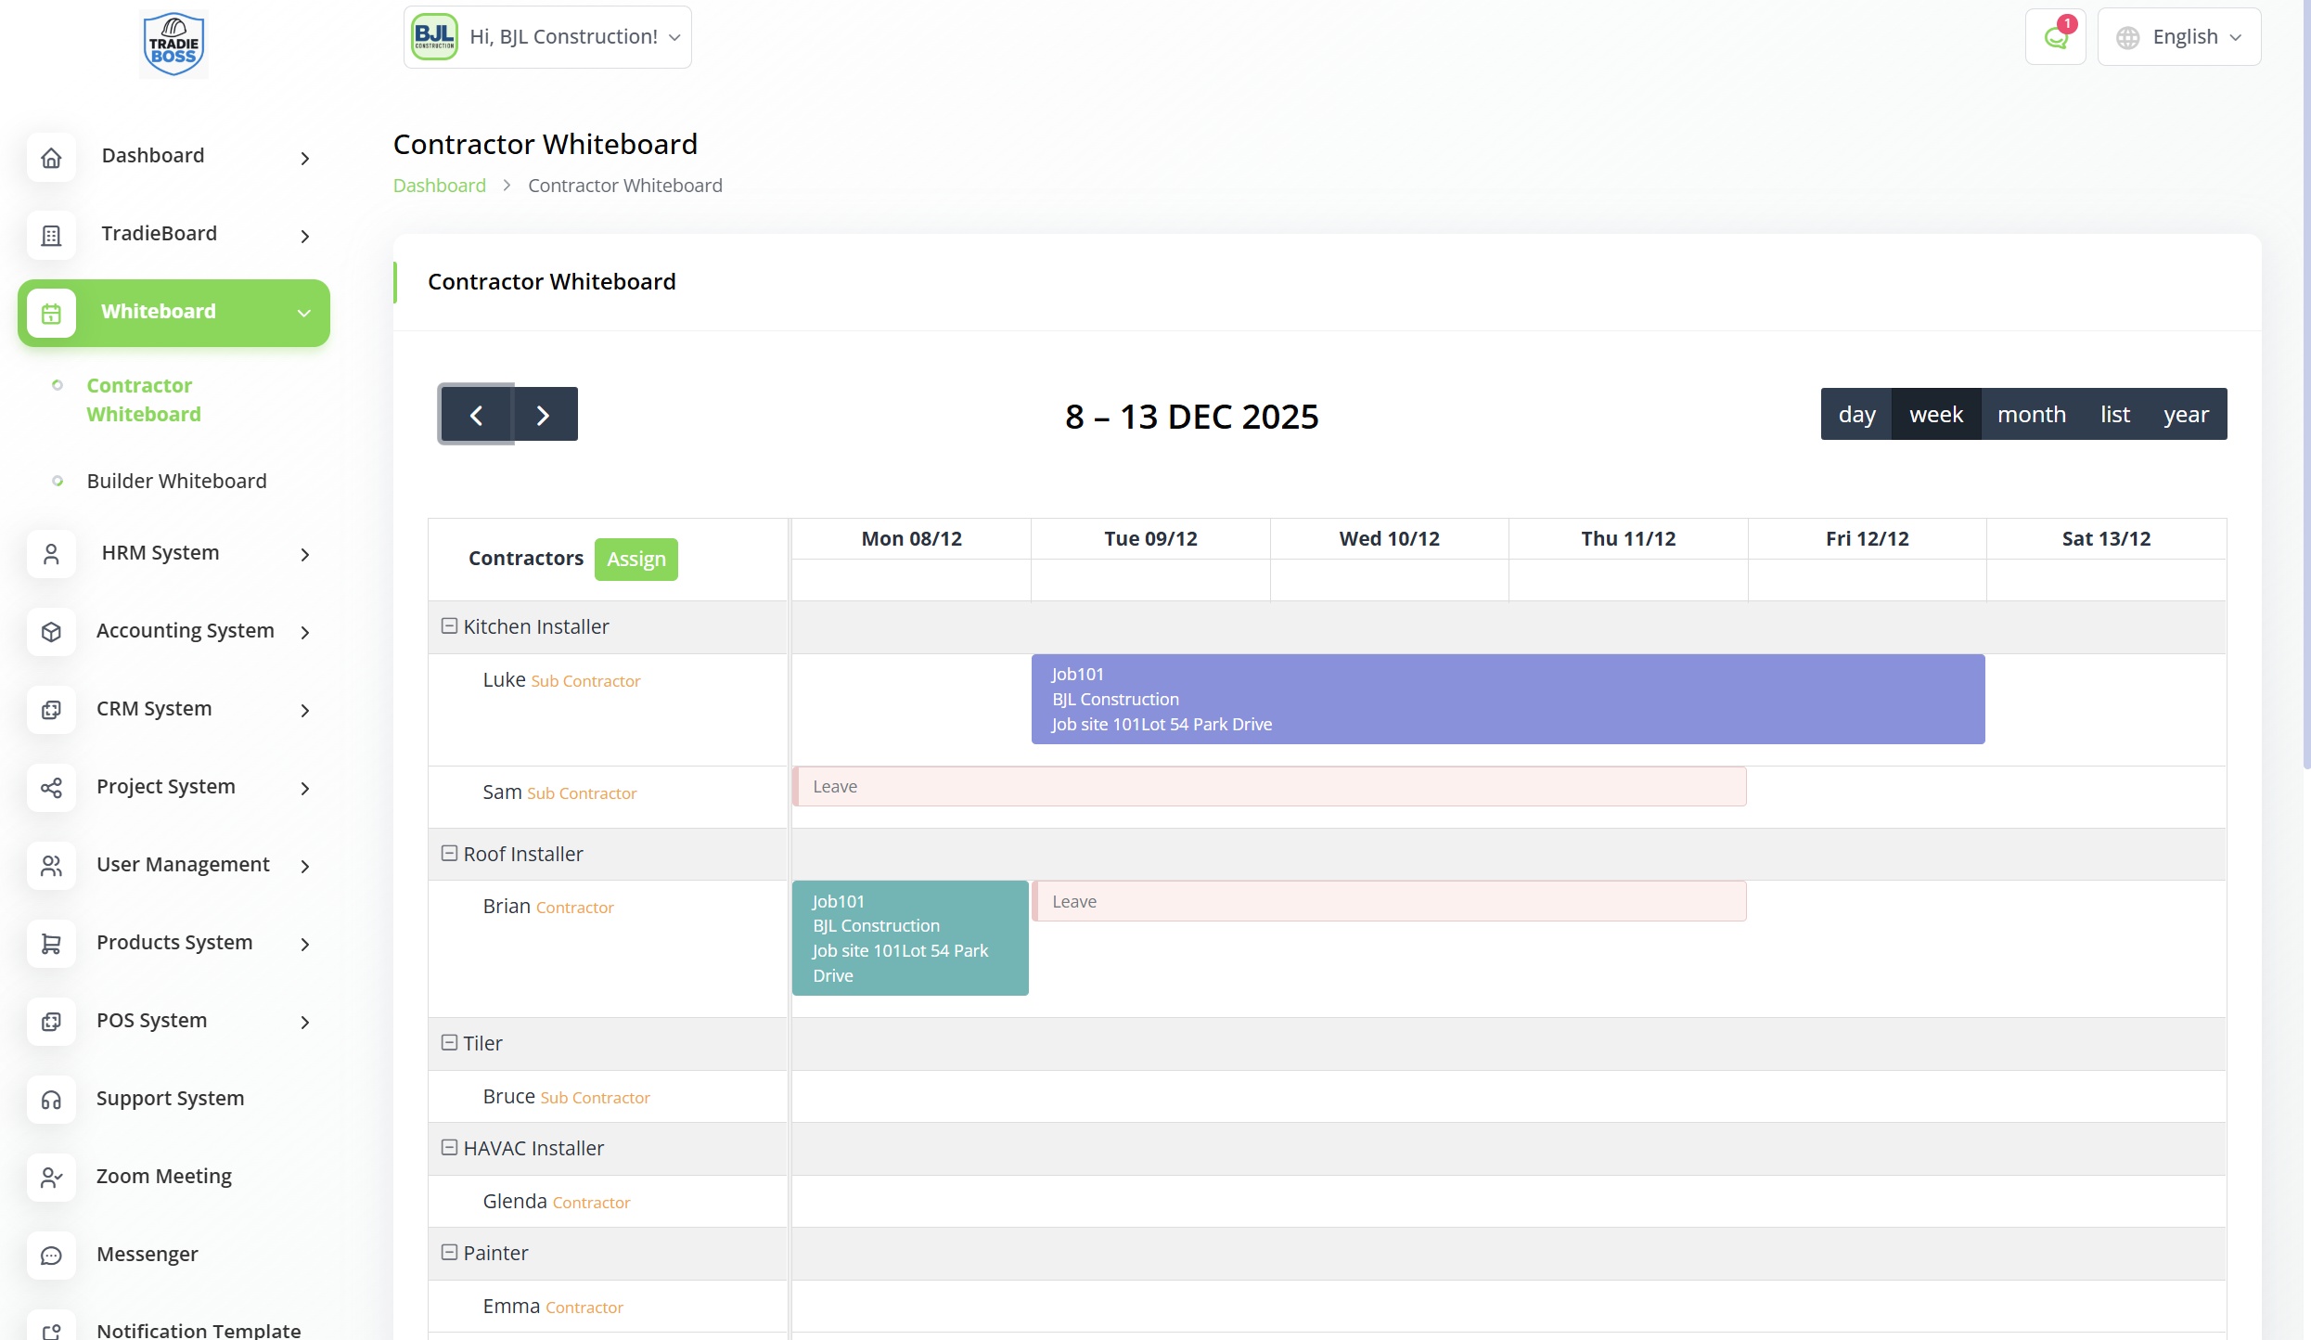This screenshot has width=2311, height=1340.
Task: Switch to month view
Action: coord(2031,414)
